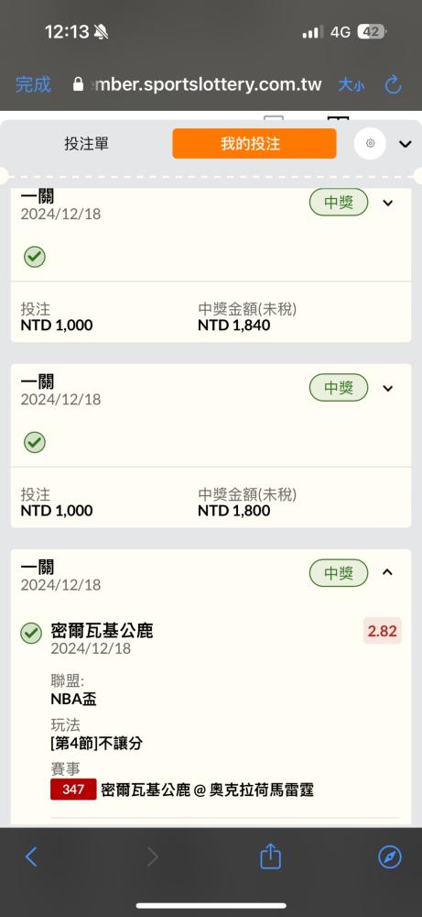Tap the green checkmark on NTD 1,840 bet

(35, 257)
